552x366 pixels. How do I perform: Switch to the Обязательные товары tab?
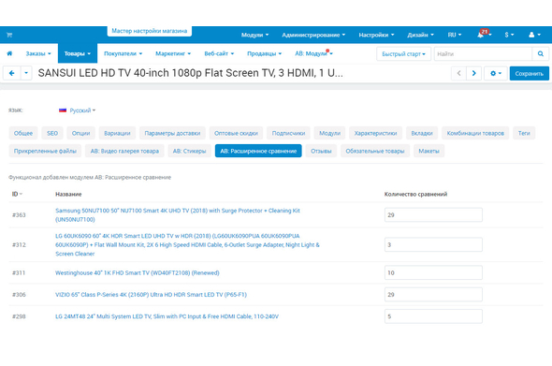375,151
